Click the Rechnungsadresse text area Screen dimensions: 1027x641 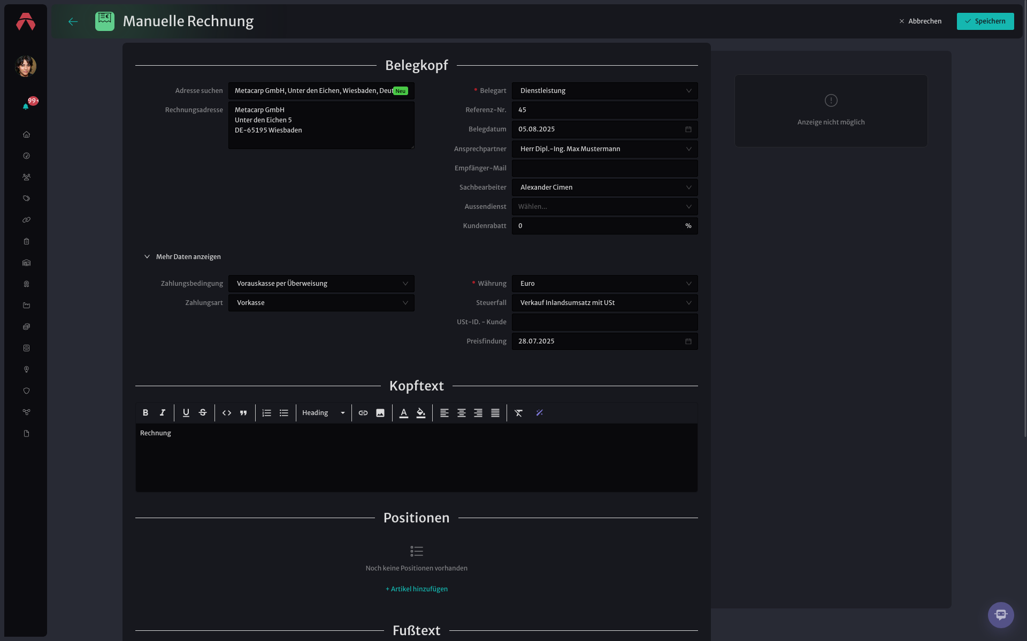[x=321, y=125]
